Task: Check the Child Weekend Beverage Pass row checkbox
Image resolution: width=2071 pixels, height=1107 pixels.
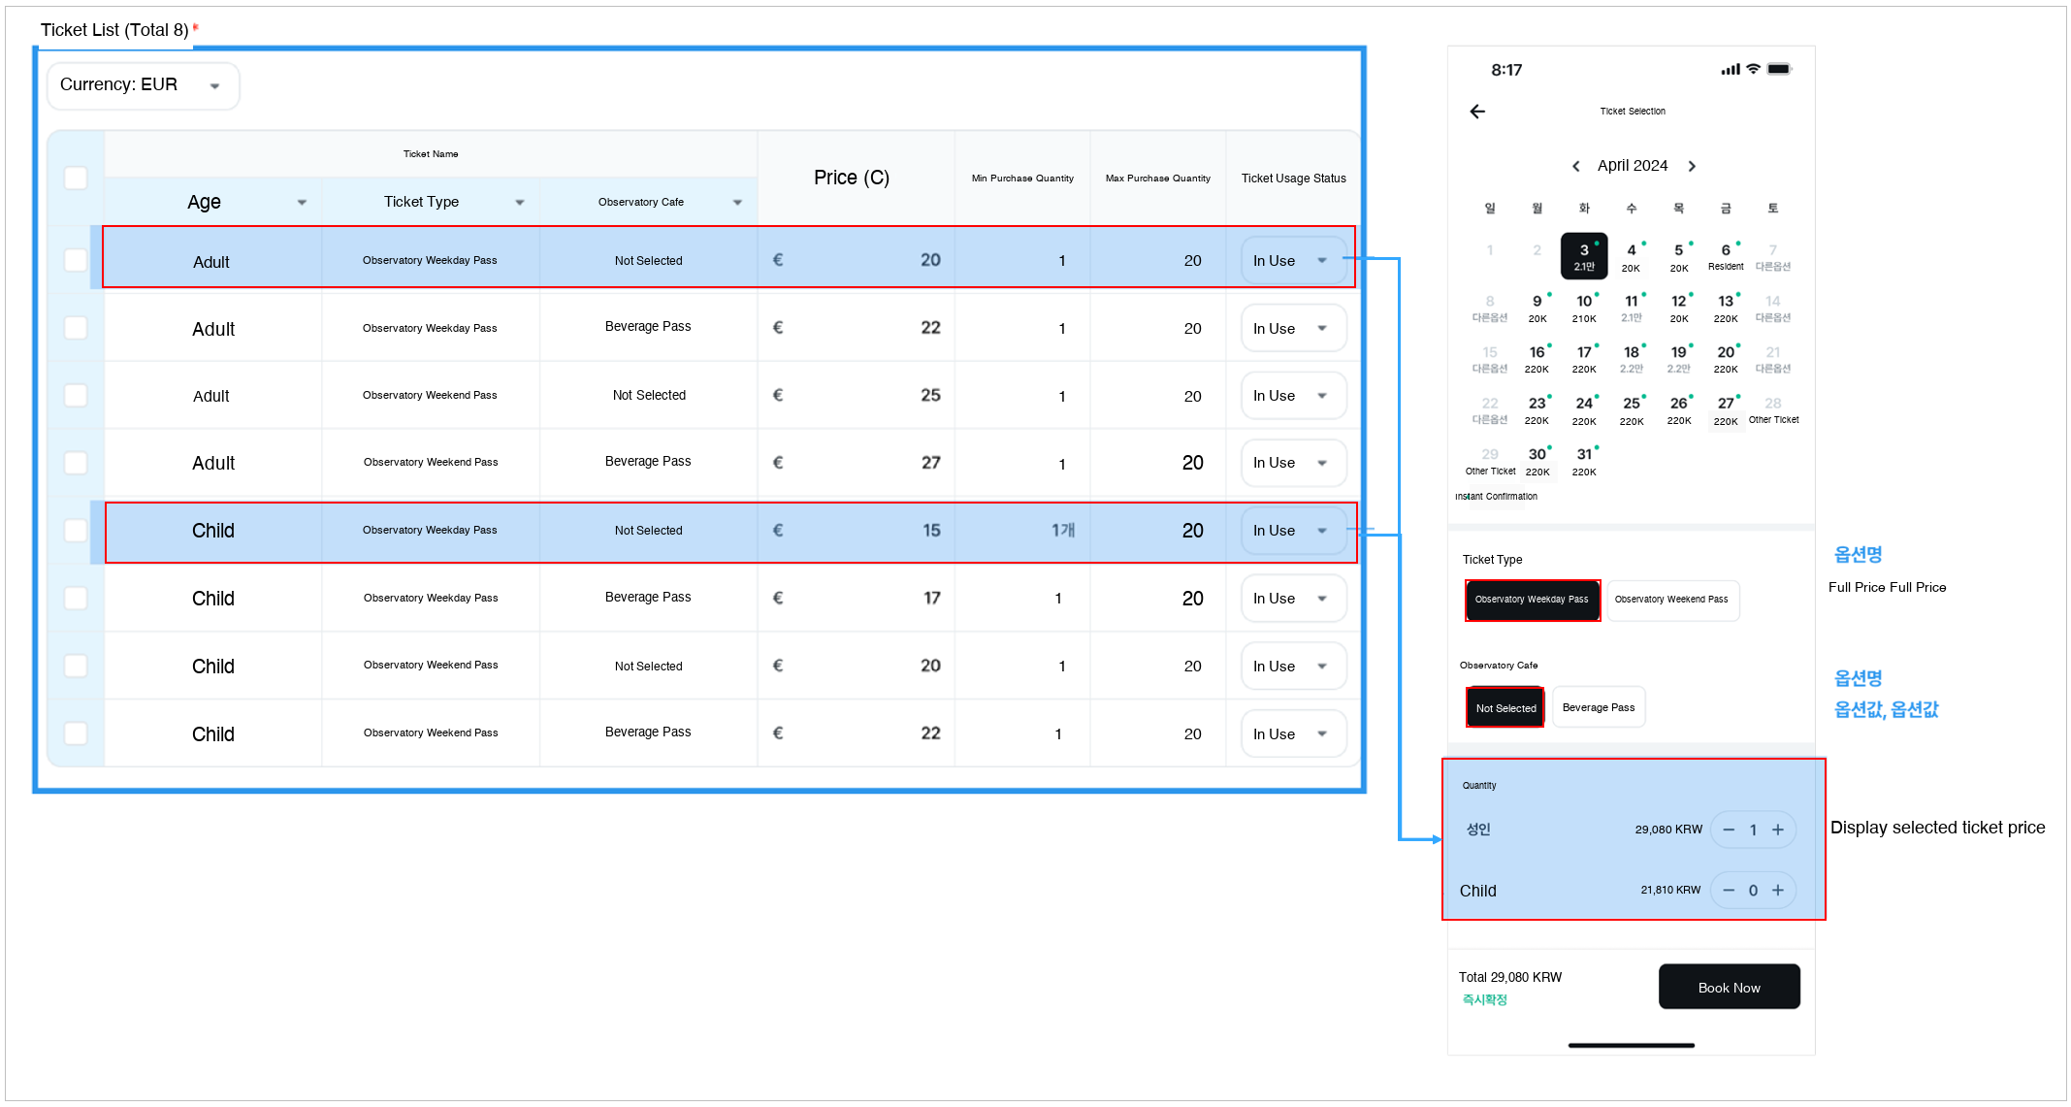Action: [x=76, y=733]
